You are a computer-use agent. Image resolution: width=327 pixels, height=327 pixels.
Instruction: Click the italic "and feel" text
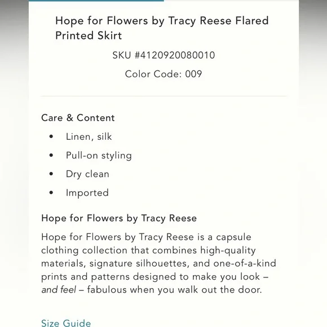click(59, 290)
